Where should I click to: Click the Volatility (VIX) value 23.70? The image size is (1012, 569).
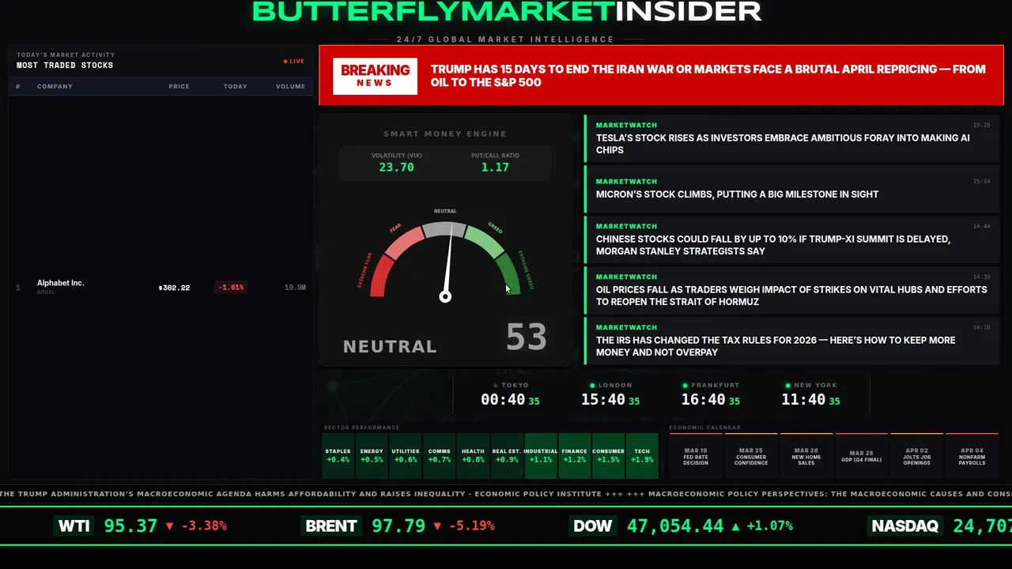pyautogui.click(x=396, y=168)
